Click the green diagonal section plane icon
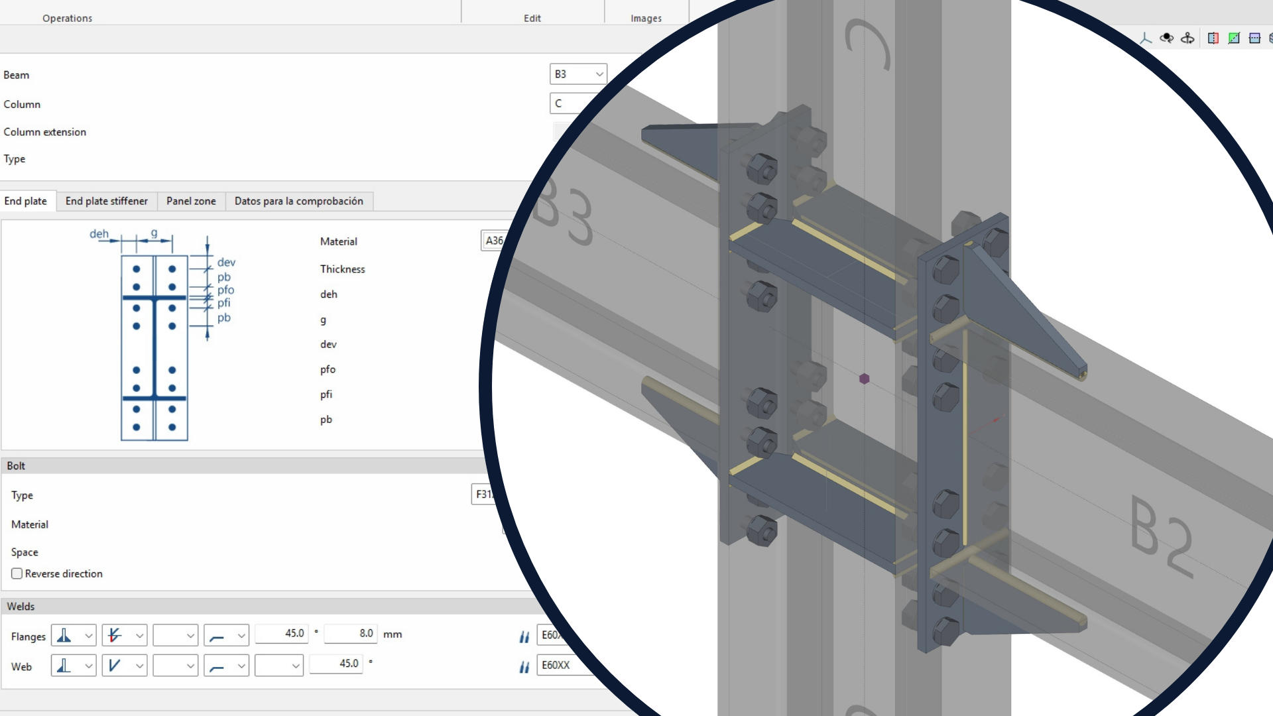The image size is (1273, 716). pos(1234,38)
